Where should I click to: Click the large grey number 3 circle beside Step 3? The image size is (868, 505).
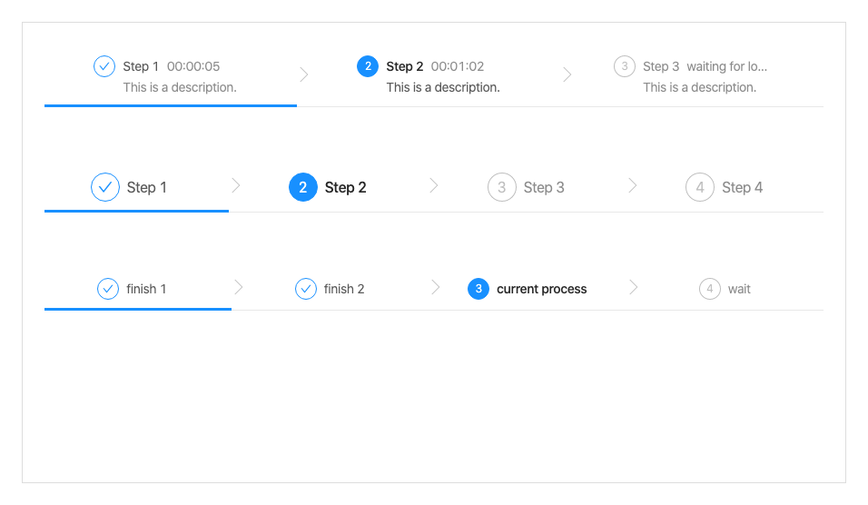(502, 187)
